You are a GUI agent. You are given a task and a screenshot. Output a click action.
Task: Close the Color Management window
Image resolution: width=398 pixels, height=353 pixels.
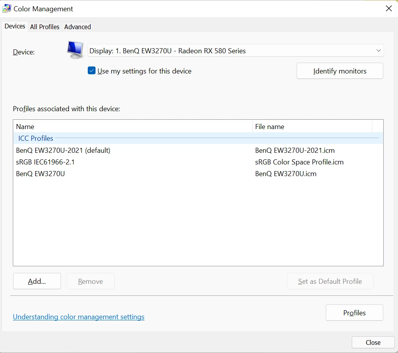(389, 9)
